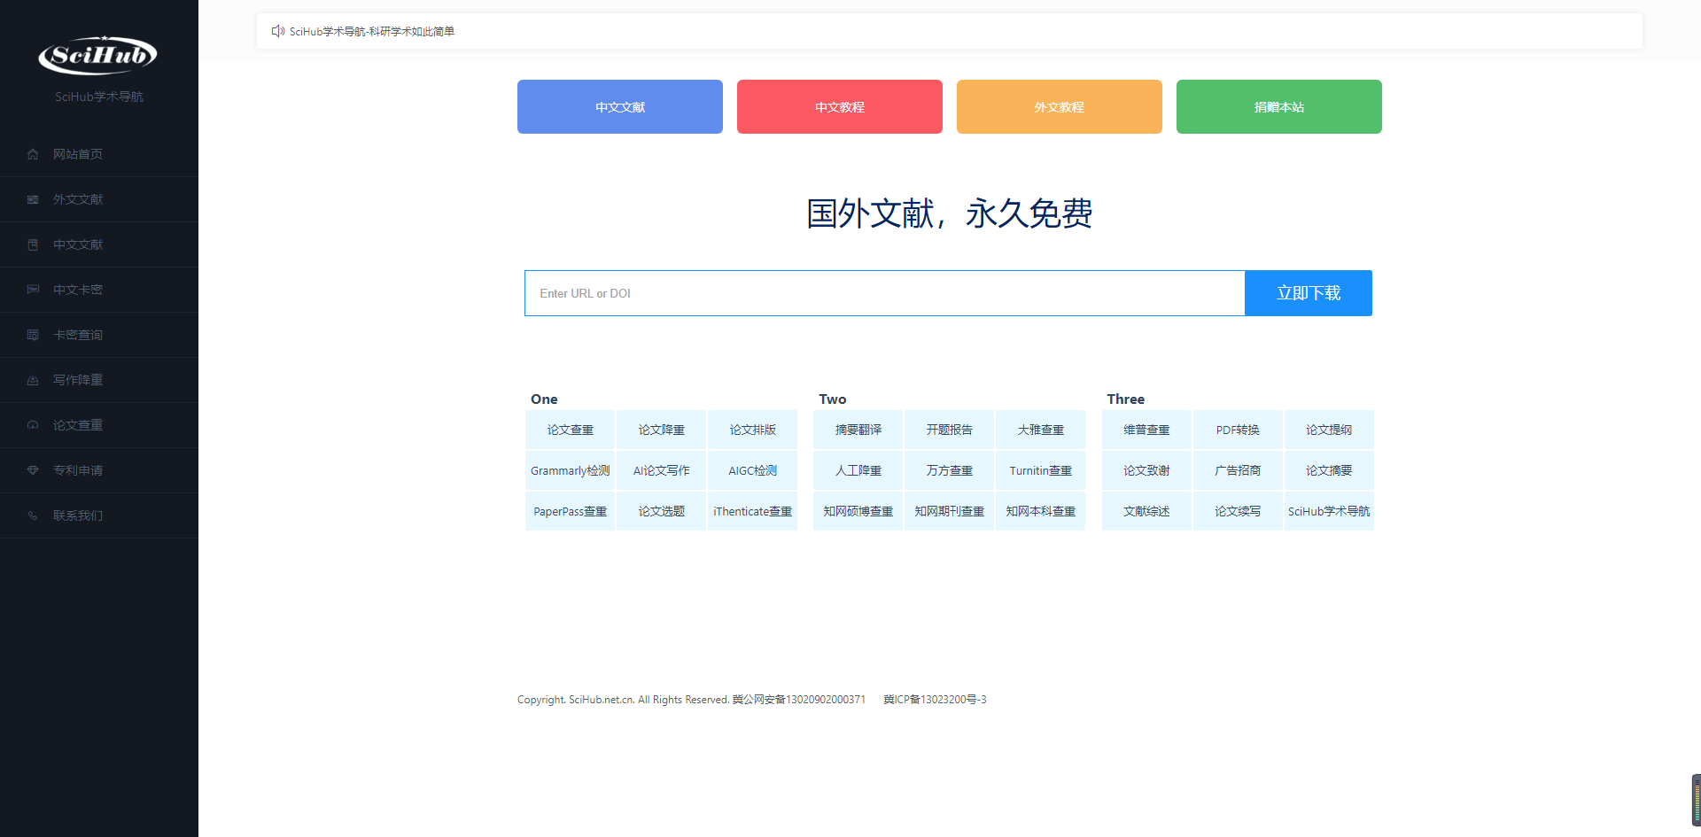
Task: Go to 中文卡密 sidebar item
Action: [x=99, y=290]
